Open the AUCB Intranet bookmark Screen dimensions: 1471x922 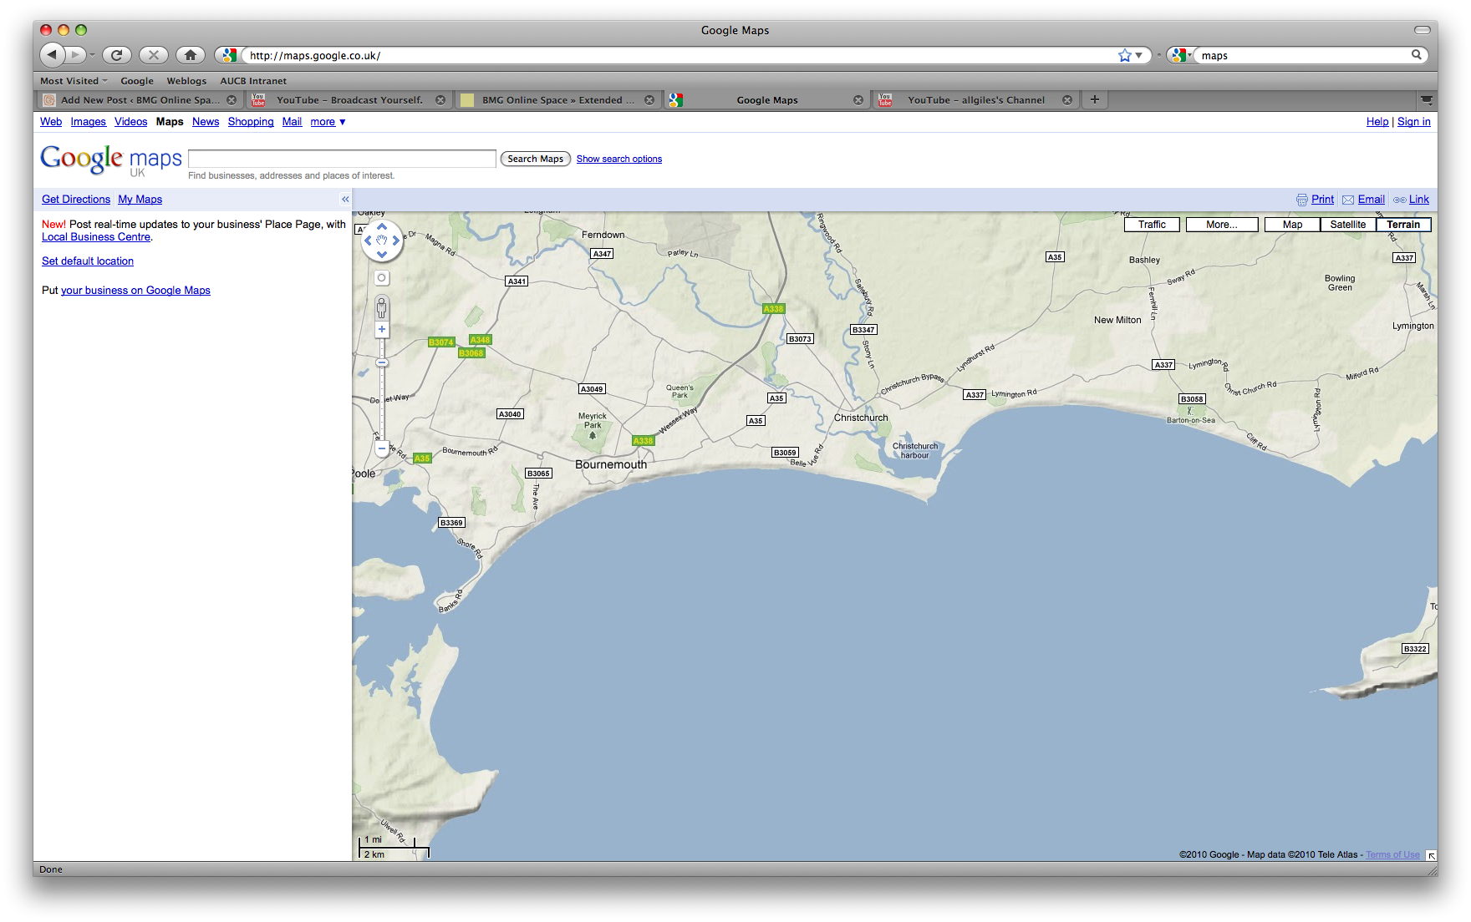click(x=253, y=81)
